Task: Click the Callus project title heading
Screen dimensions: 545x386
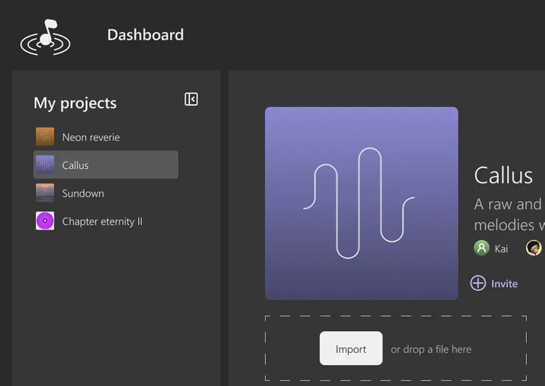Action: click(x=504, y=176)
